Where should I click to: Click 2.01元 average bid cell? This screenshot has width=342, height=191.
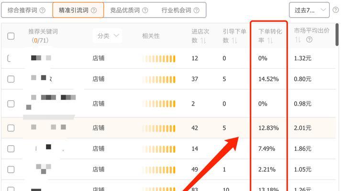[302, 128]
